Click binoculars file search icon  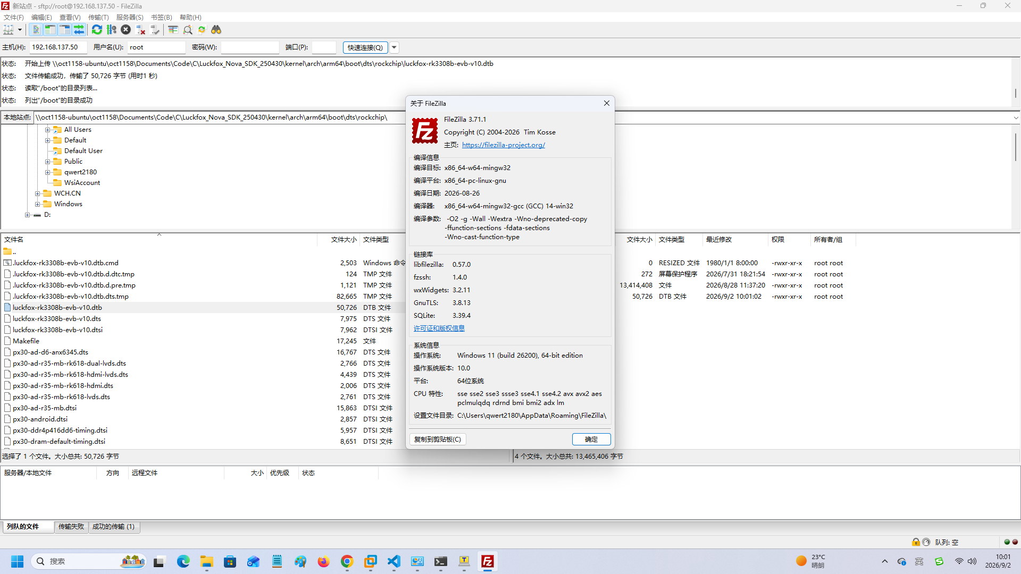216,30
